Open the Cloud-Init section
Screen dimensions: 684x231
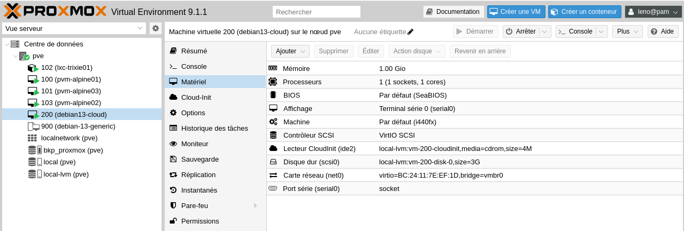pyautogui.click(x=196, y=98)
